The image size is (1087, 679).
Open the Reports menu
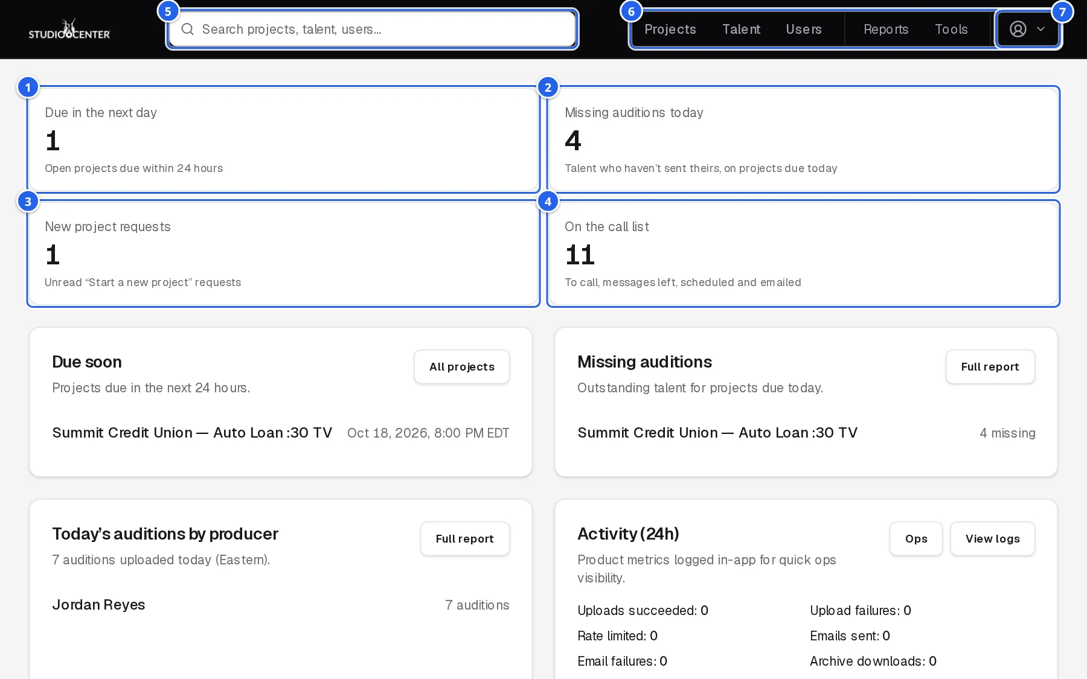pyautogui.click(x=885, y=29)
